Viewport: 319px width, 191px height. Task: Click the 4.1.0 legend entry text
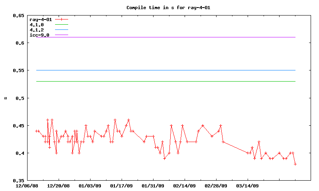pyautogui.click(x=37, y=25)
